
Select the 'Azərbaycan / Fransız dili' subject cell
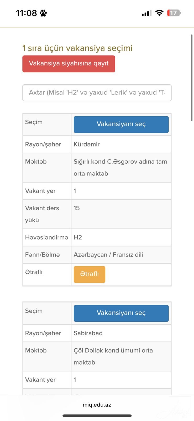click(108, 255)
